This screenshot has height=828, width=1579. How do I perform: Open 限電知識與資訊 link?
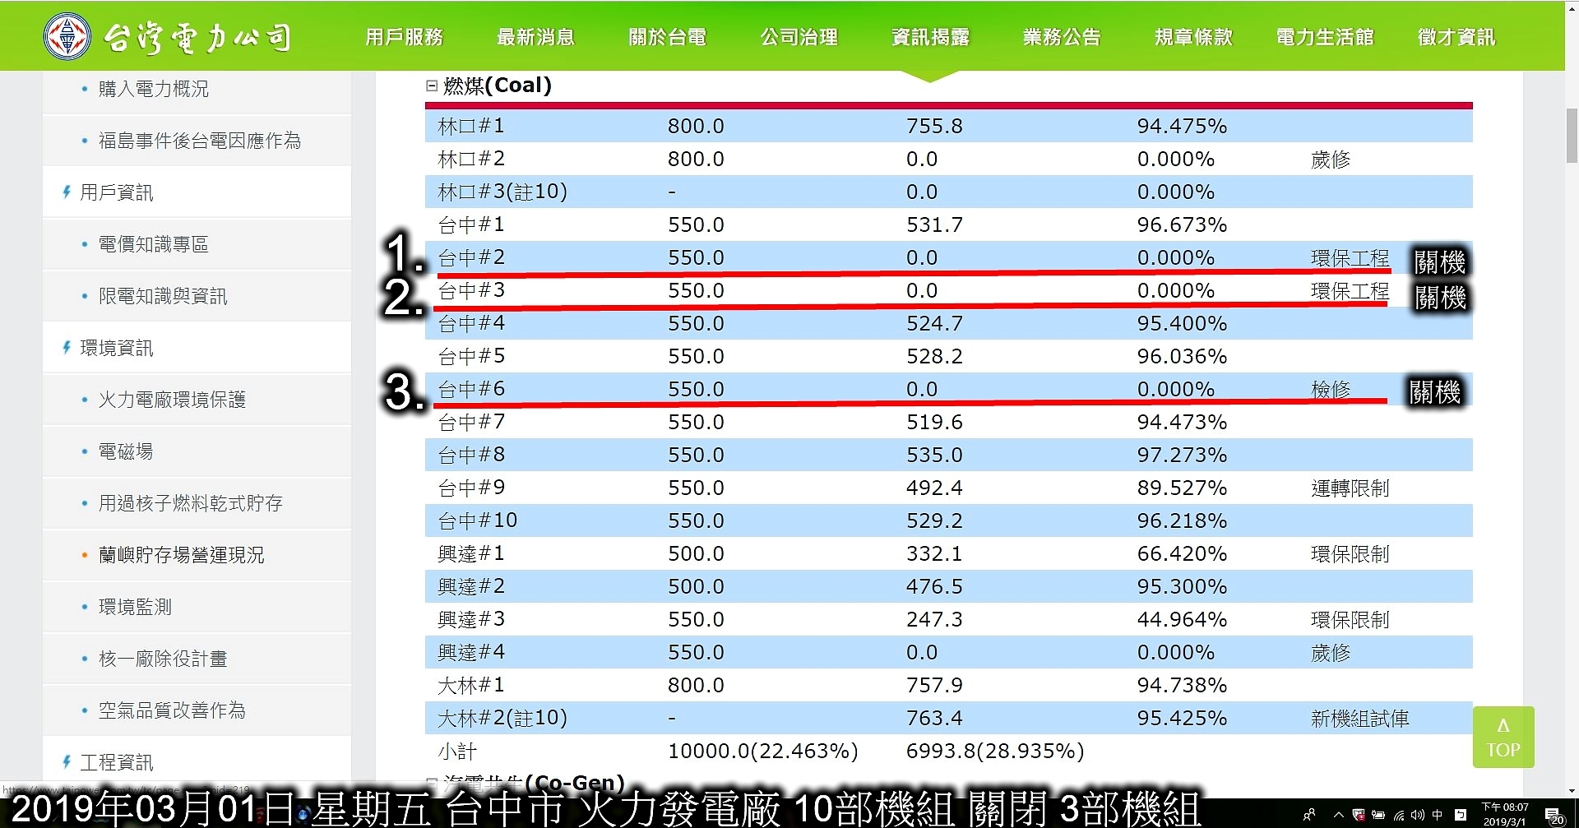coord(163,296)
